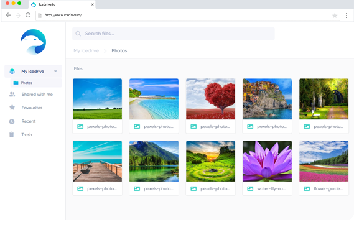Click pexels-photo name under heart tree
Image resolution: width=354 pixels, height=227 pixels.
point(215,127)
